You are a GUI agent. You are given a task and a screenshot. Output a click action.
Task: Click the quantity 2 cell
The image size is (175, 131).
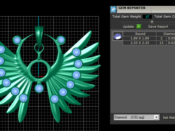(161, 38)
